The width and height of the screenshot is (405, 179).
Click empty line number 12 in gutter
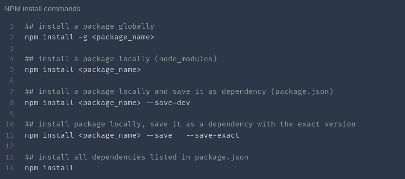pyautogui.click(x=10, y=146)
